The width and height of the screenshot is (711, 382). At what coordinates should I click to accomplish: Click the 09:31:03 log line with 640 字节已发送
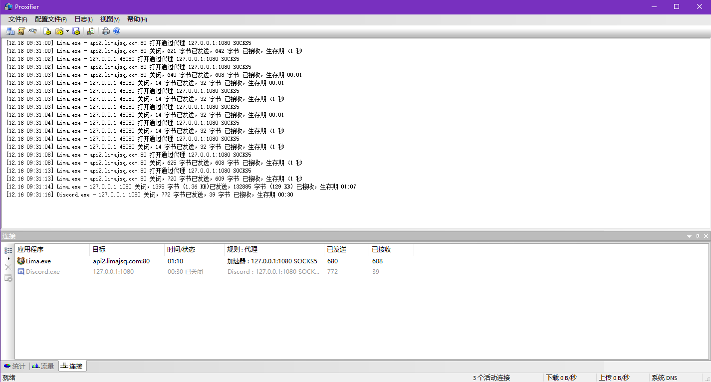point(154,75)
